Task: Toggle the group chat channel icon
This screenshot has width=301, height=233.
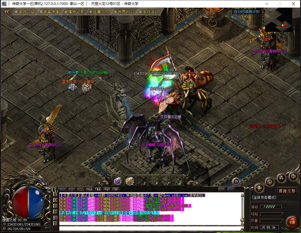Action: tap(56, 200)
